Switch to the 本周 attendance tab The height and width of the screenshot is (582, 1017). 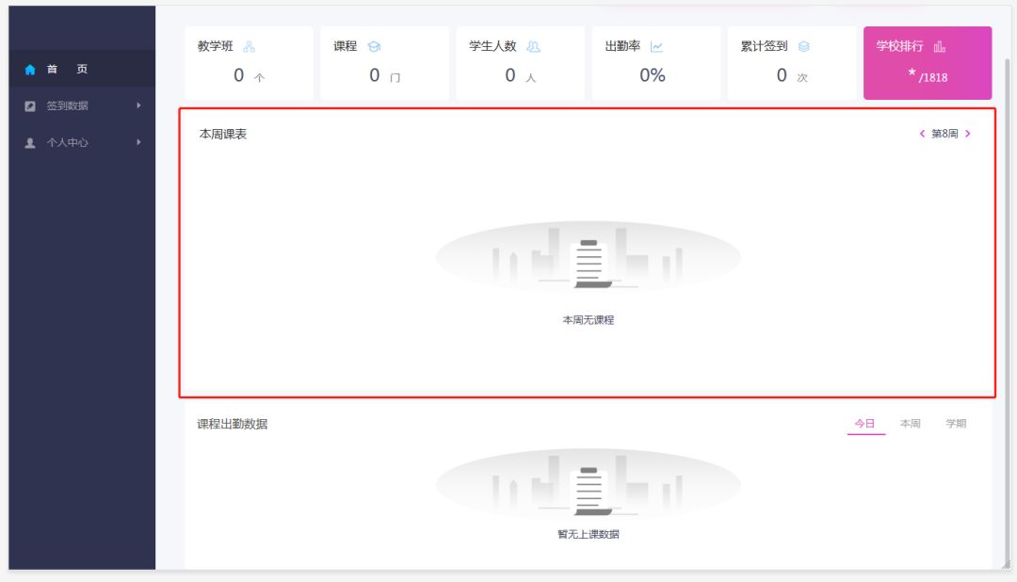[x=910, y=424]
